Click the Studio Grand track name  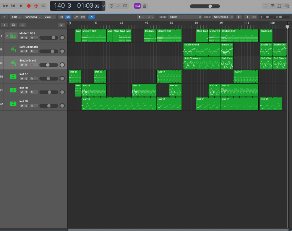(28, 60)
